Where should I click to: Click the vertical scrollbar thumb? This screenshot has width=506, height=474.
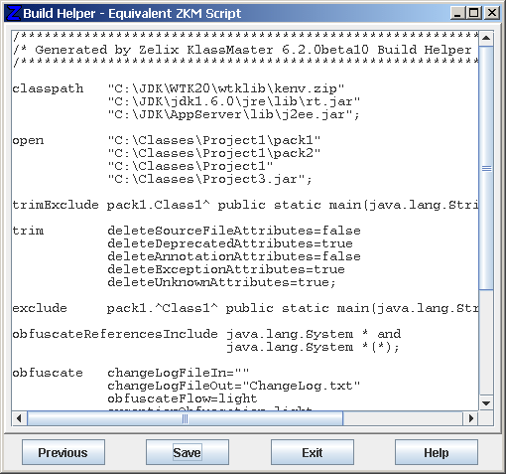coord(486,168)
